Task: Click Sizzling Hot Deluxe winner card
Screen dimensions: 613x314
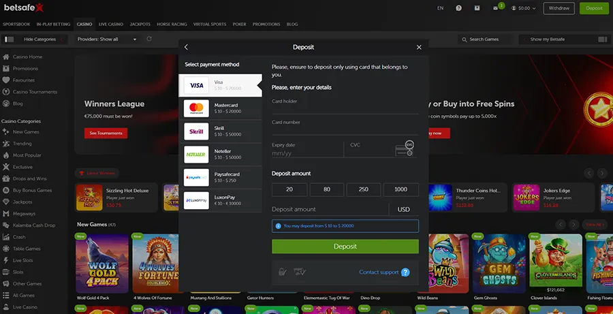Action: coord(116,198)
